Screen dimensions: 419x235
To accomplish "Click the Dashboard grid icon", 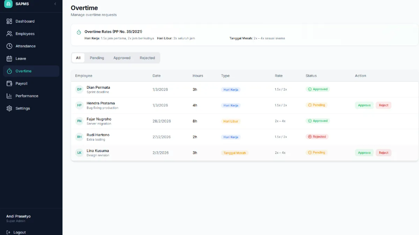I will [9, 21].
